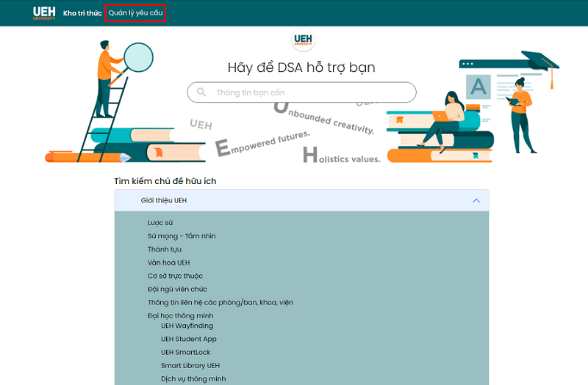Open the Đại học thông minh link
Screen dimensions: 588x385
pyautogui.click(x=180, y=316)
